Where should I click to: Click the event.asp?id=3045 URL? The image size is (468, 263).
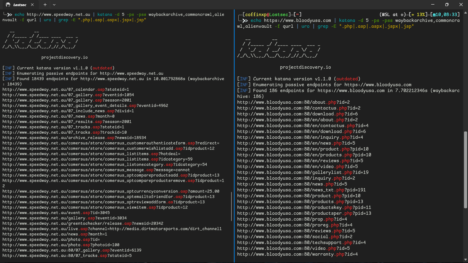point(56,213)
